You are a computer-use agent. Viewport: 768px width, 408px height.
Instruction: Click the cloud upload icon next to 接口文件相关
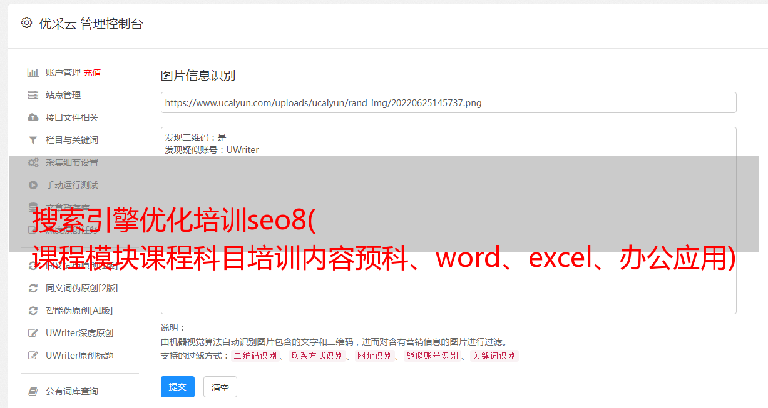33,117
